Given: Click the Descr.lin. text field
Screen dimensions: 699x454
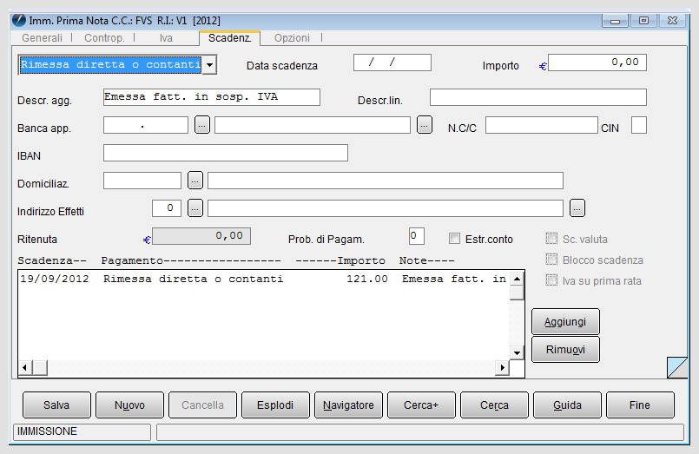Looking at the screenshot, I should [538, 97].
